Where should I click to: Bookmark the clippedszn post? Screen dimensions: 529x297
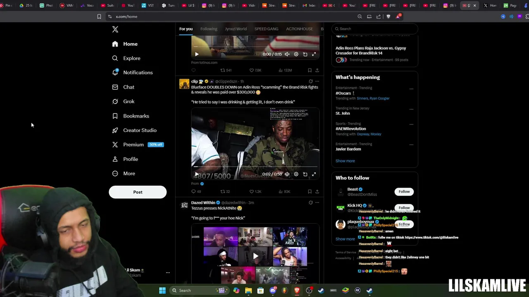click(x=310, y=191)
